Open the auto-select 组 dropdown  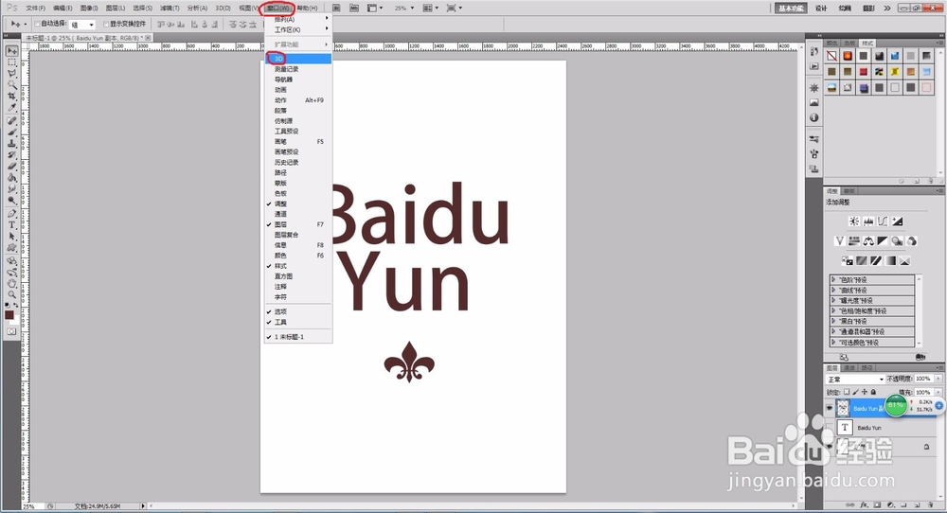click(82, 25)
